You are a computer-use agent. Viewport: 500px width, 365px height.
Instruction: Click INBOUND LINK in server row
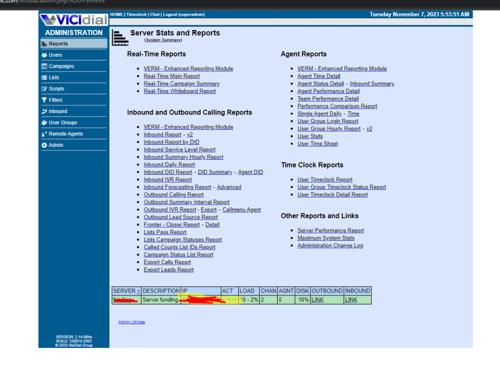pyautogui.click(x=351, y=300)
